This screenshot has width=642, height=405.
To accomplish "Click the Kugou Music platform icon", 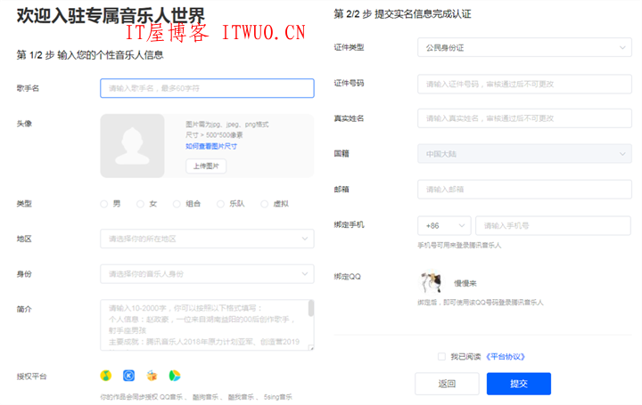I will (x=128, y=375).
